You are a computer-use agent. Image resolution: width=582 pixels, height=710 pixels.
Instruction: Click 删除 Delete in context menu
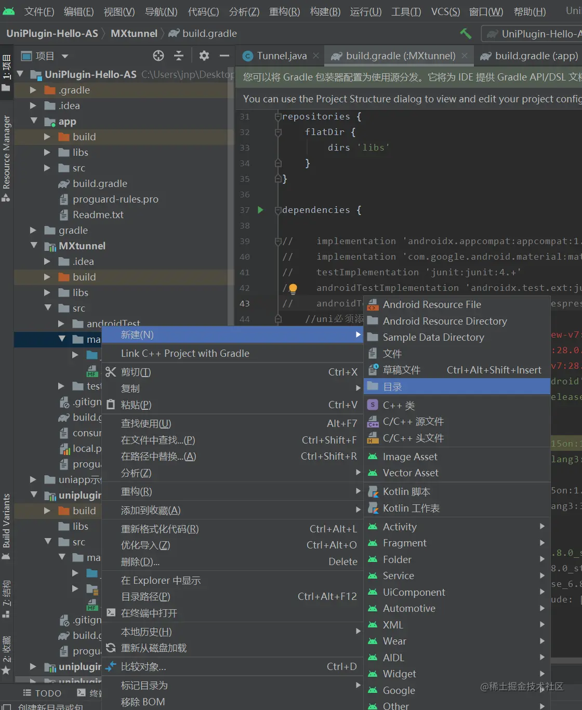[x=232, y=561]
